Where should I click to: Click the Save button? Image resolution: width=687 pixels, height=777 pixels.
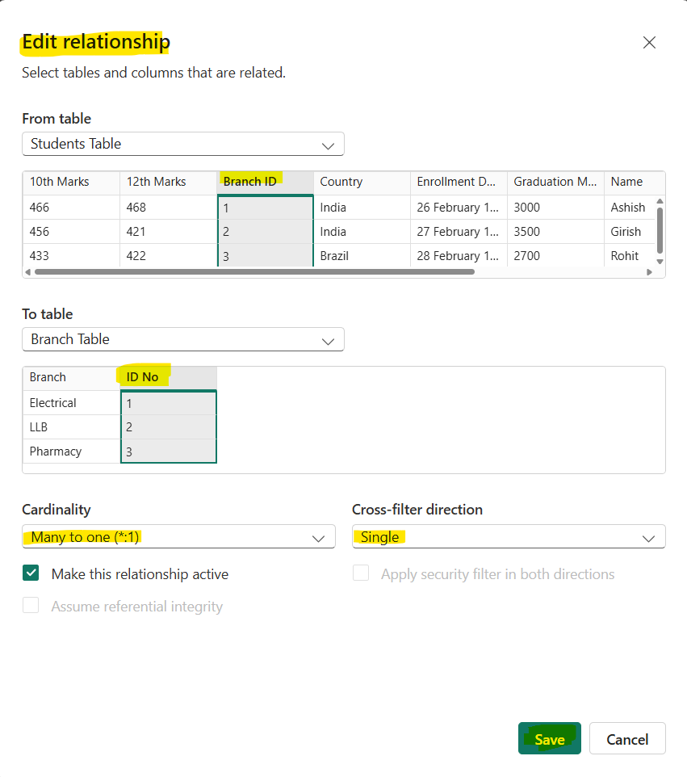(x=549, y=738)
